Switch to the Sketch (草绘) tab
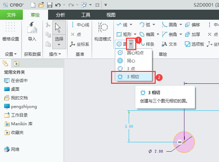Image resolution: width=219 pixels, height=162 pixels. click(x=35, y=15)
